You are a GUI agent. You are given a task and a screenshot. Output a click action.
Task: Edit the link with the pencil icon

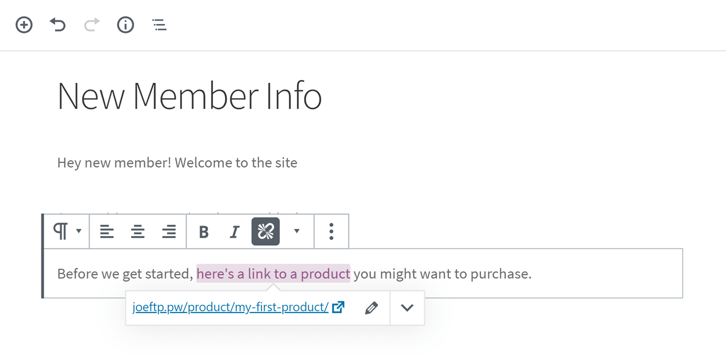372,308
